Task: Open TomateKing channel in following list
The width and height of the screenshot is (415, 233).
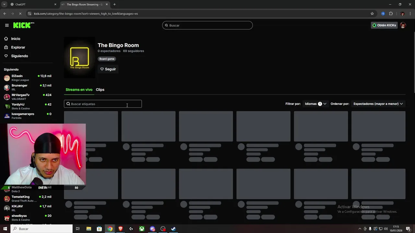Action: tap(28, 199)
